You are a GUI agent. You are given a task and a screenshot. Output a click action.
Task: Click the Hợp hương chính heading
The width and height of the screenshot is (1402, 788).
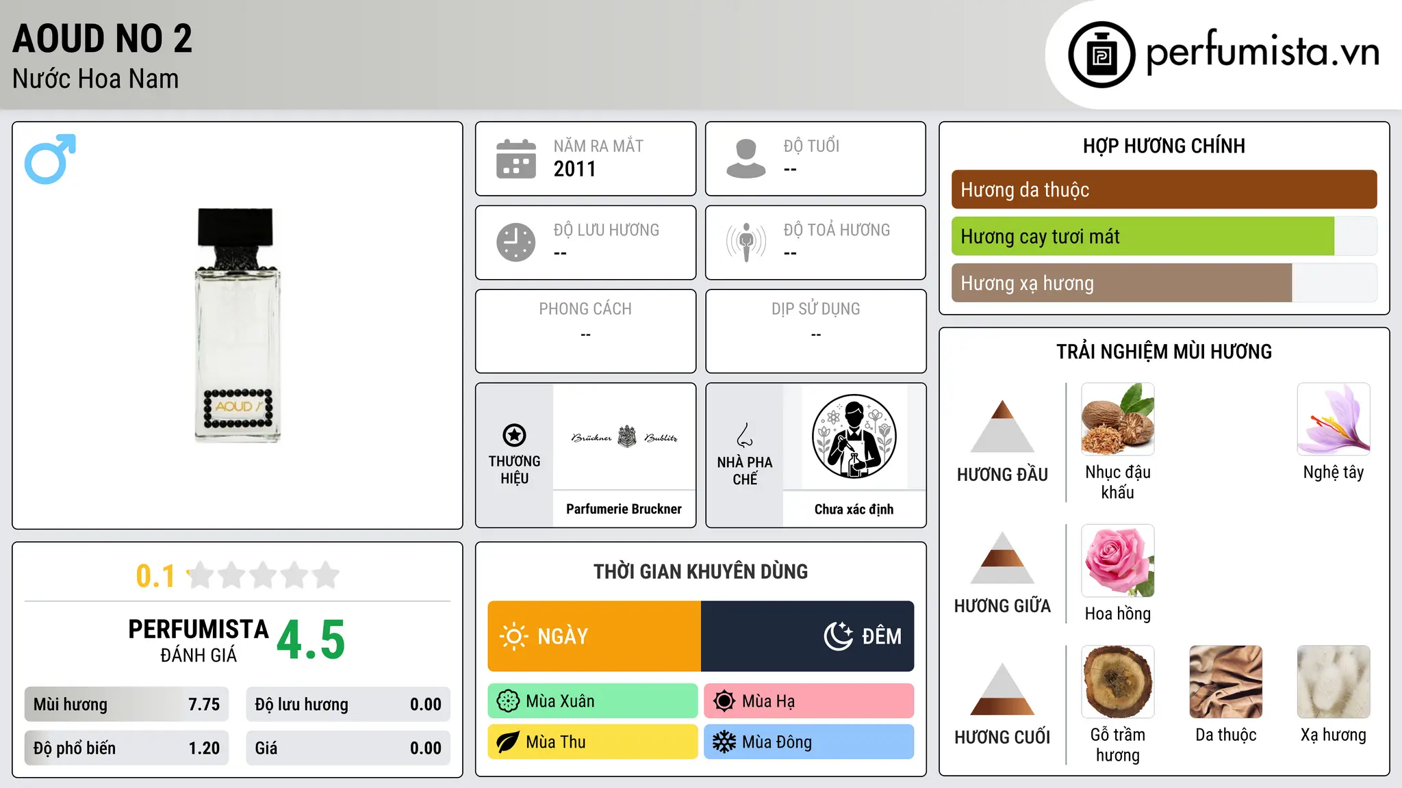tap(1164, 146)
